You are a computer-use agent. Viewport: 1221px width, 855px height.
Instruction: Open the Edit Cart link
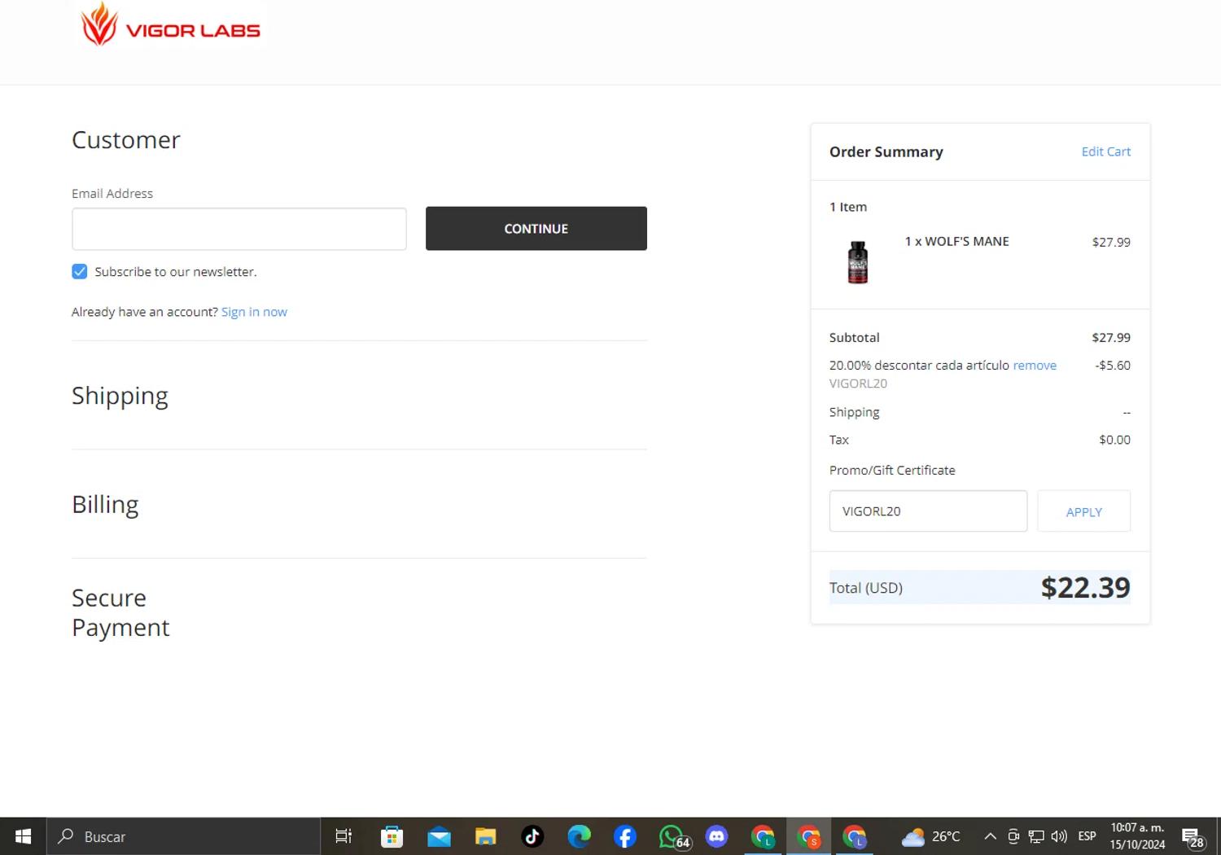point(1105,151)
